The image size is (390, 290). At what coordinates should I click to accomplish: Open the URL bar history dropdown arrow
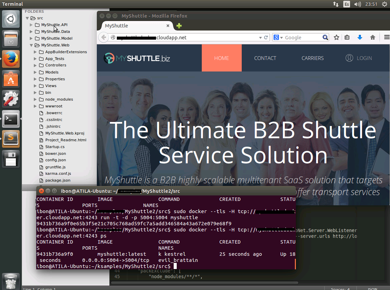click(260, 38)
